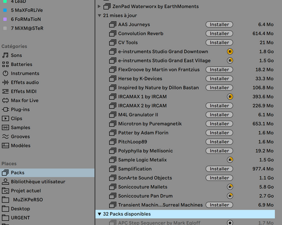Click the PitchLoop89 pack icon
The width and height of the screenshot is (282, 225).
112,142
